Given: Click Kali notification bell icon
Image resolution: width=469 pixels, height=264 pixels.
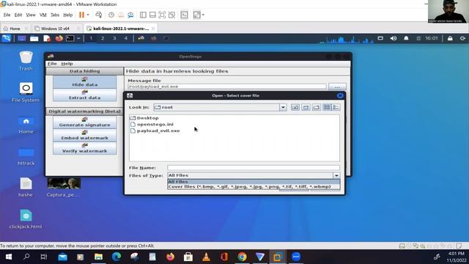Looking at the screenshot, I should [x=406, y=38].
